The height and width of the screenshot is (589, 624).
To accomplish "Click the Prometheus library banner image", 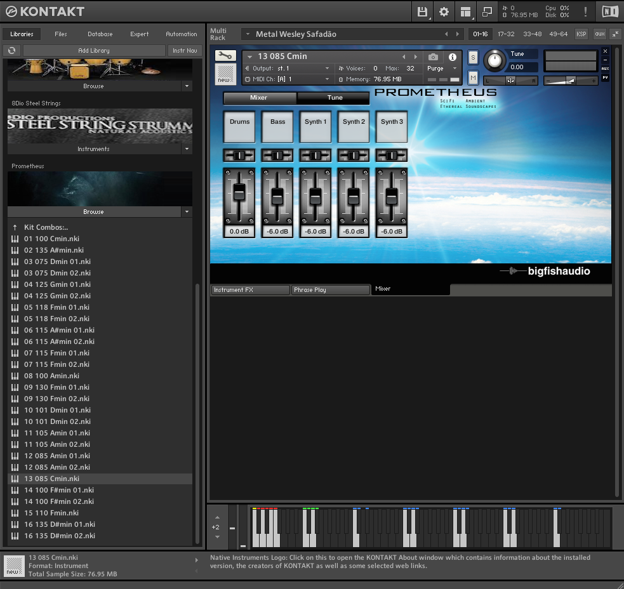I will pos(100,189).
